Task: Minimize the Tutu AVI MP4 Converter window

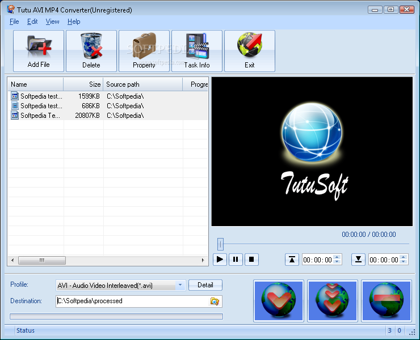Action: [x=375, y=10]
